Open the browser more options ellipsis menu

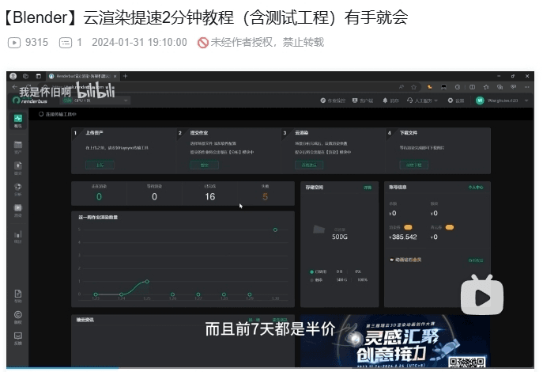coord(526,87)
